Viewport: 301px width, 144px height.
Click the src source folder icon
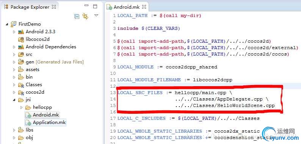[x=21, y=54]
